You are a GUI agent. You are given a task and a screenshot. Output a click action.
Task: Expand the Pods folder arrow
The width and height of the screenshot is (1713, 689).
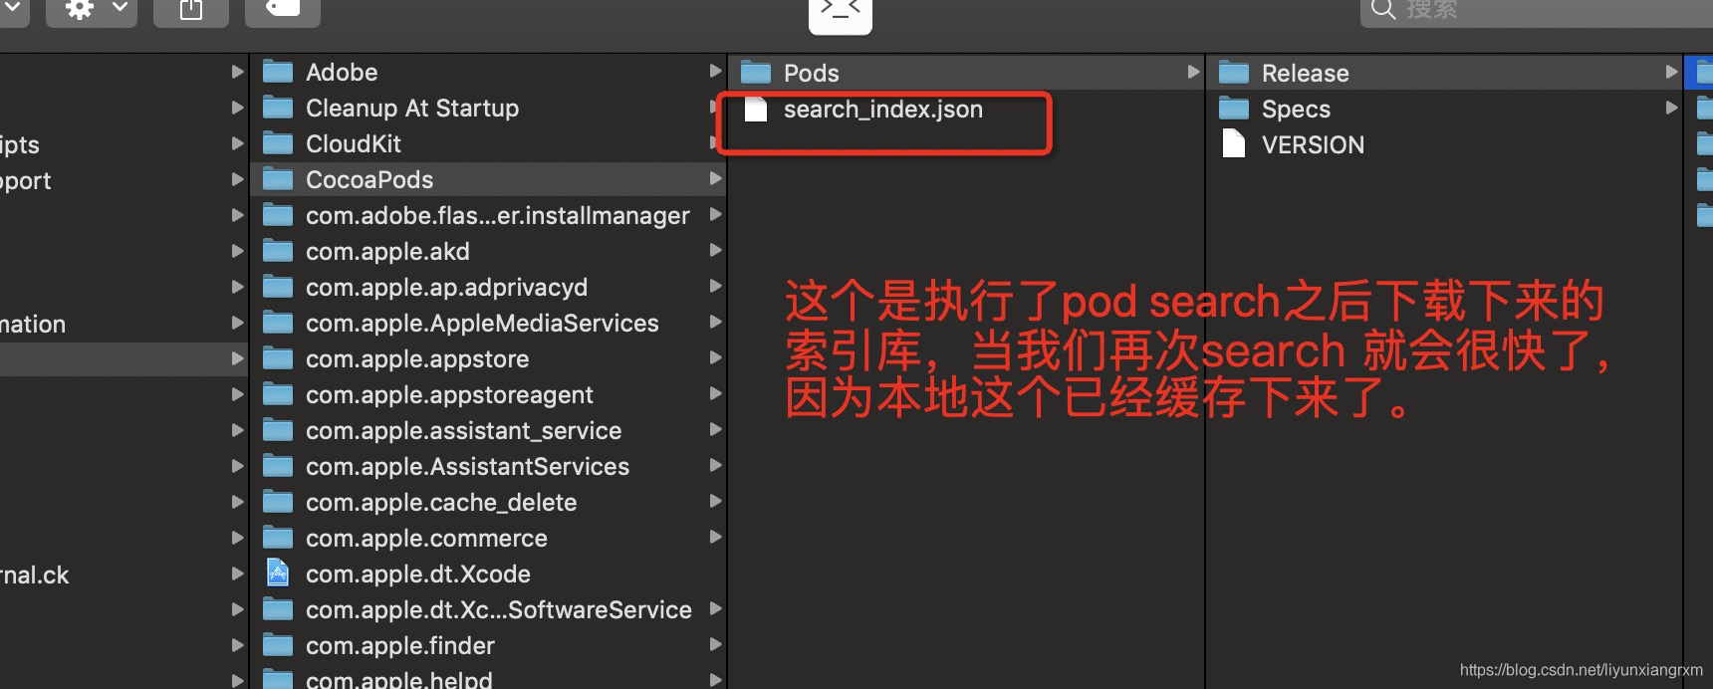click(1193, 72)
